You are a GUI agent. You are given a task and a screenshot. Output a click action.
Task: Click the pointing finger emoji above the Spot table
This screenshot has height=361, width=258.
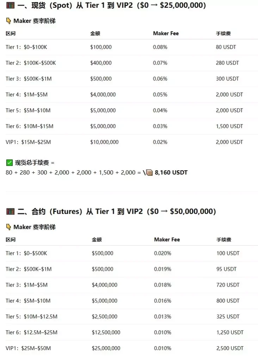(x=9, y=21)
